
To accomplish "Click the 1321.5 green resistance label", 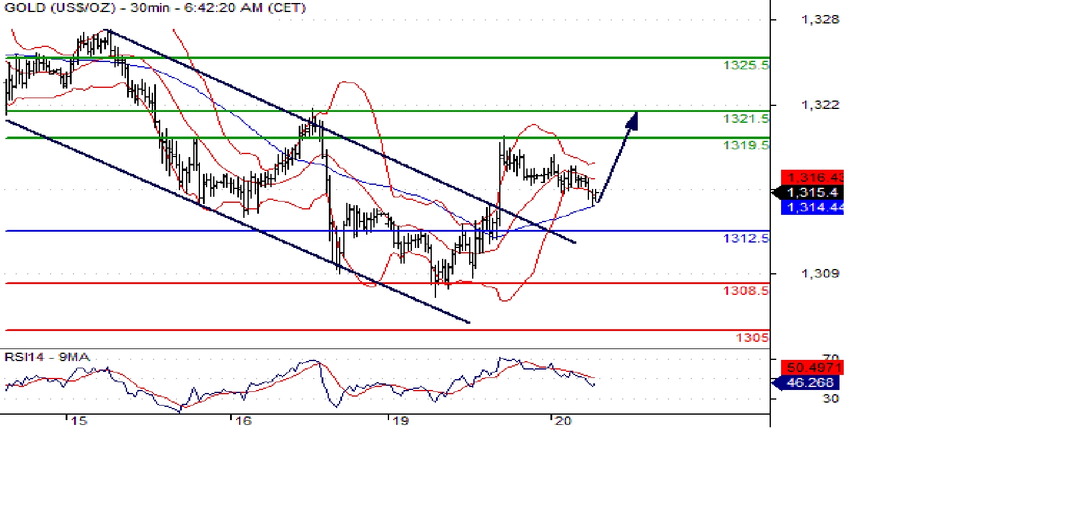I will click(746, 119).
